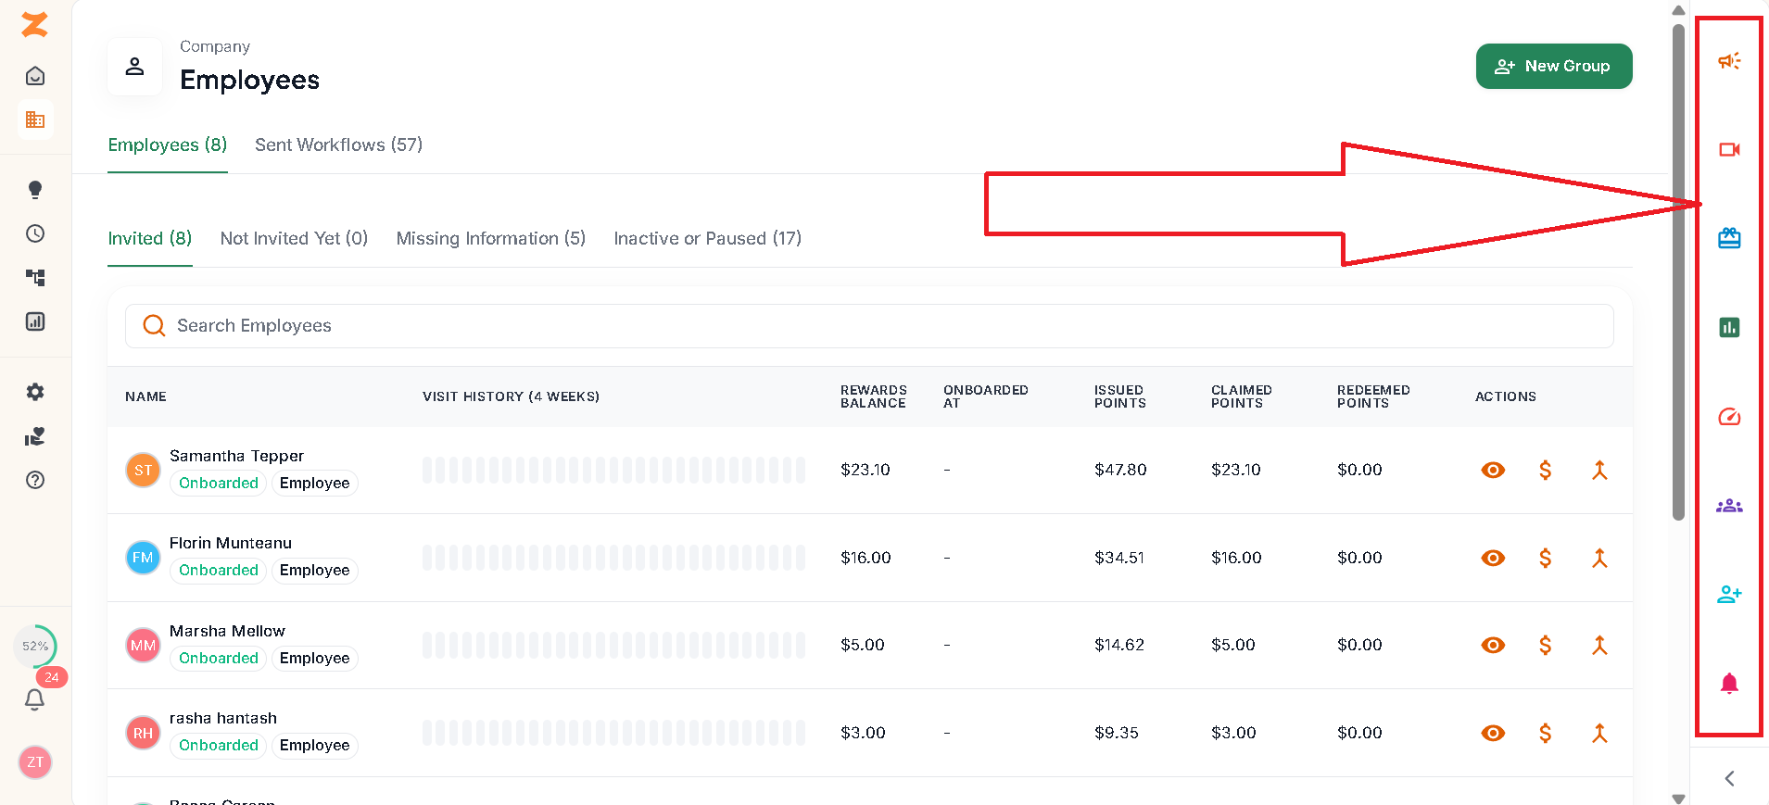Click the dollar icon for Marsha Mellow
Image resolution: width=1769 pixels, height=805 pixels.
pos(1546,645)
